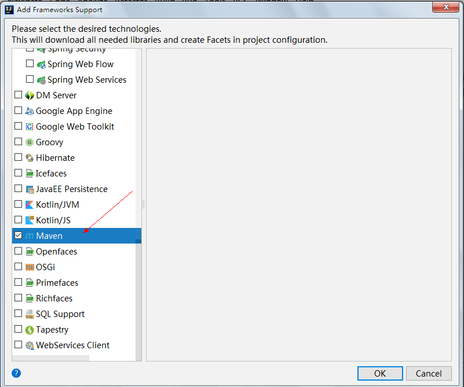Check the Icefaces checkbox
Image resolution: width=464 pixels, height=387 pixels.
click(19, 173)
